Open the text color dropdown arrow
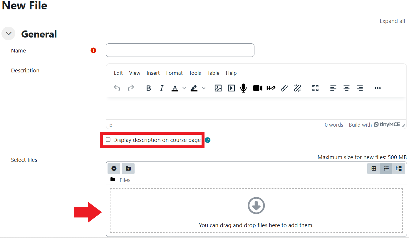This screenshot has height=238, width=409. (184, 88)
